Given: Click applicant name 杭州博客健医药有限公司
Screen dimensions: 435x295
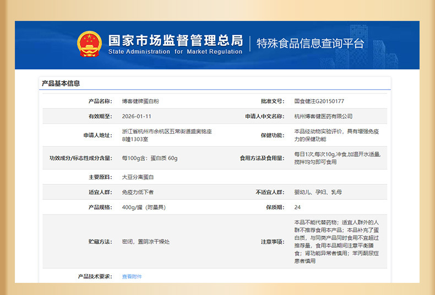Looking at the screenshot, I should (x=323, y=117).
